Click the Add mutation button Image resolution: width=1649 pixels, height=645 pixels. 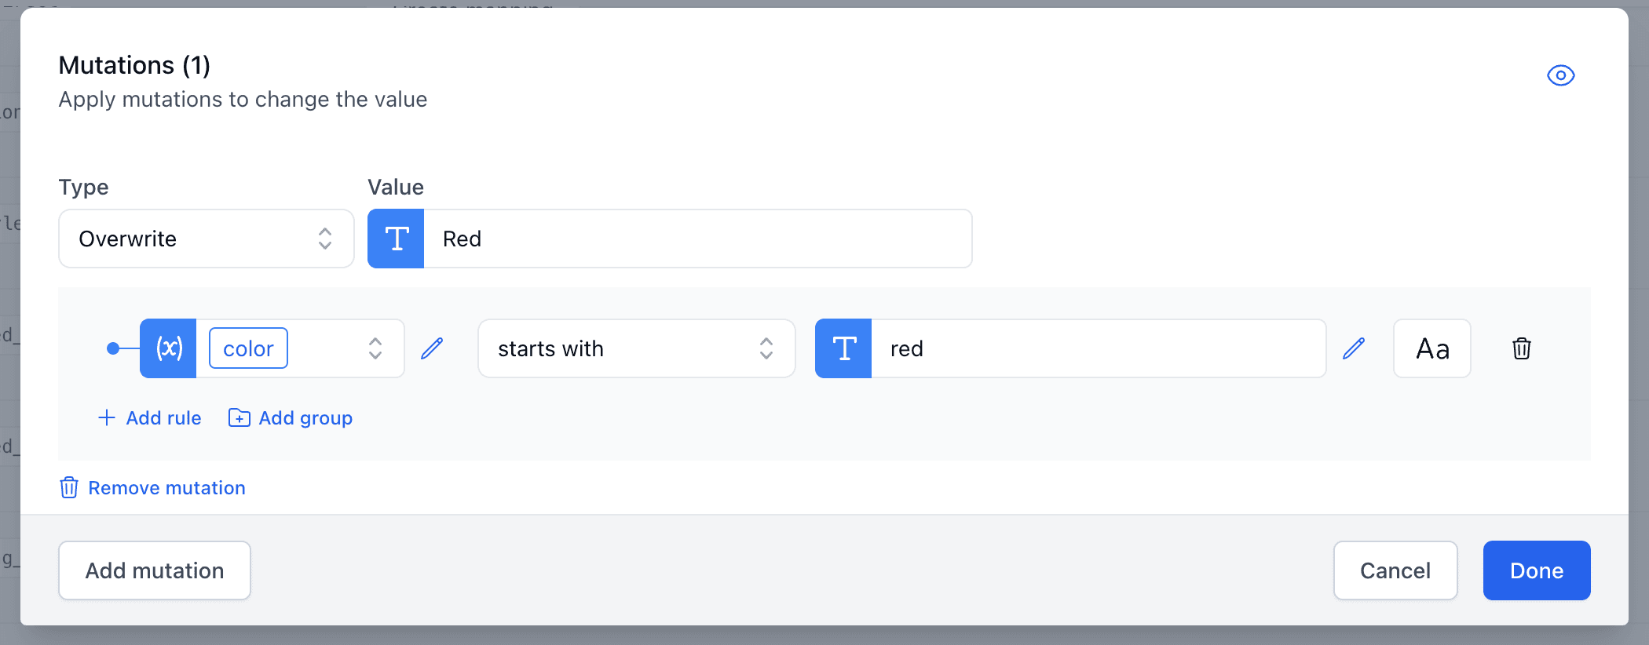pyautogui.click(x=154, y=570)
